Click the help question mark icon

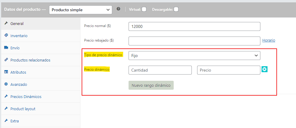pyautogui.click(x=118, y=9)
